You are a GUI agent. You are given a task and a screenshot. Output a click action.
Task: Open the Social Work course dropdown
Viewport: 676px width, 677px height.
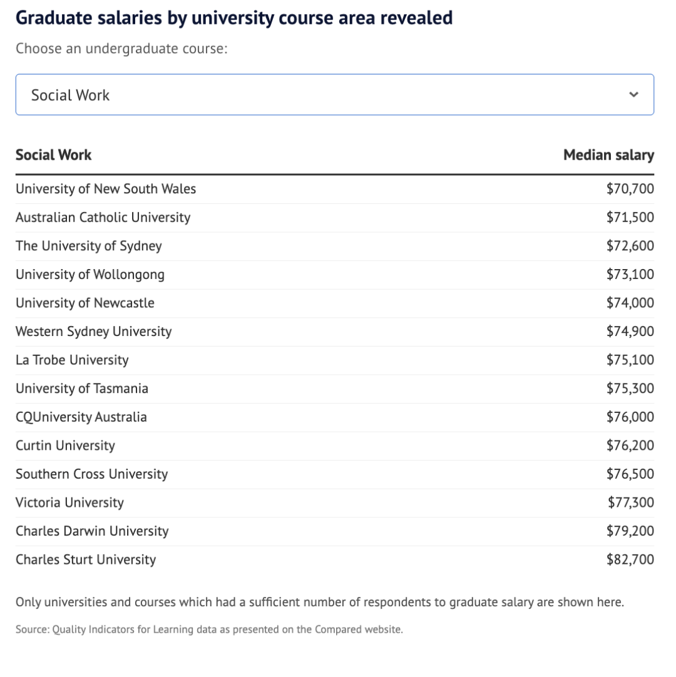coord(334,95)
